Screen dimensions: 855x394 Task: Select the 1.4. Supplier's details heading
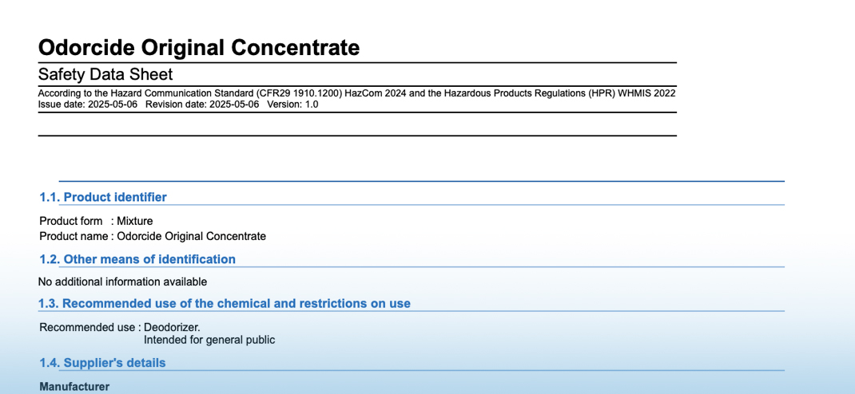(102, 362)
